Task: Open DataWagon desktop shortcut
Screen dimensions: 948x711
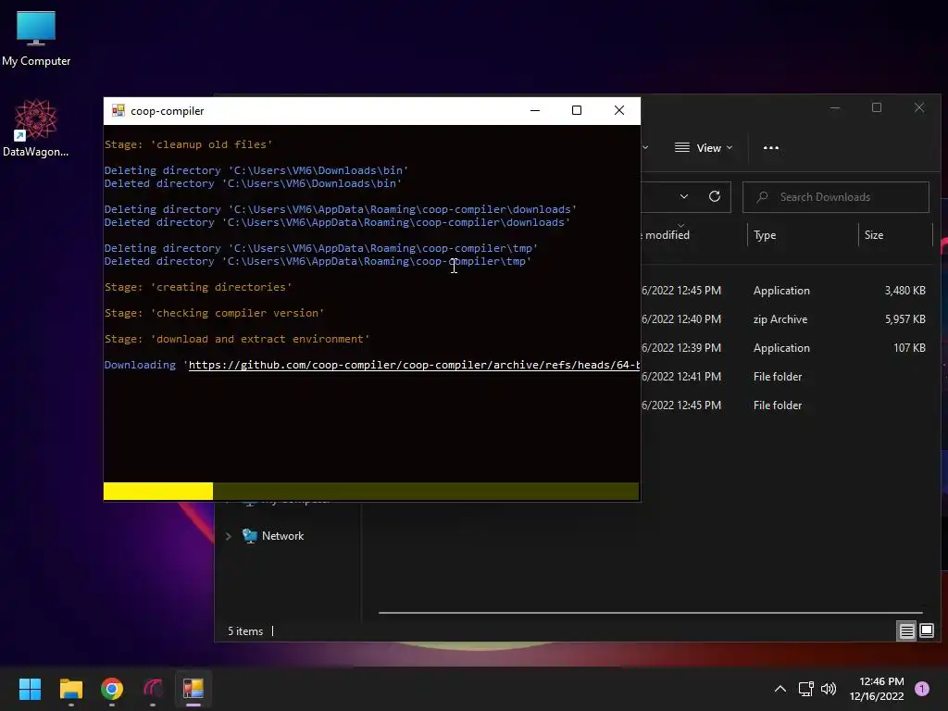Action: tap(36, 128)
